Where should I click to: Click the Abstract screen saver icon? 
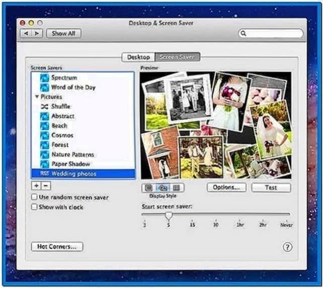tap(44, 116)
